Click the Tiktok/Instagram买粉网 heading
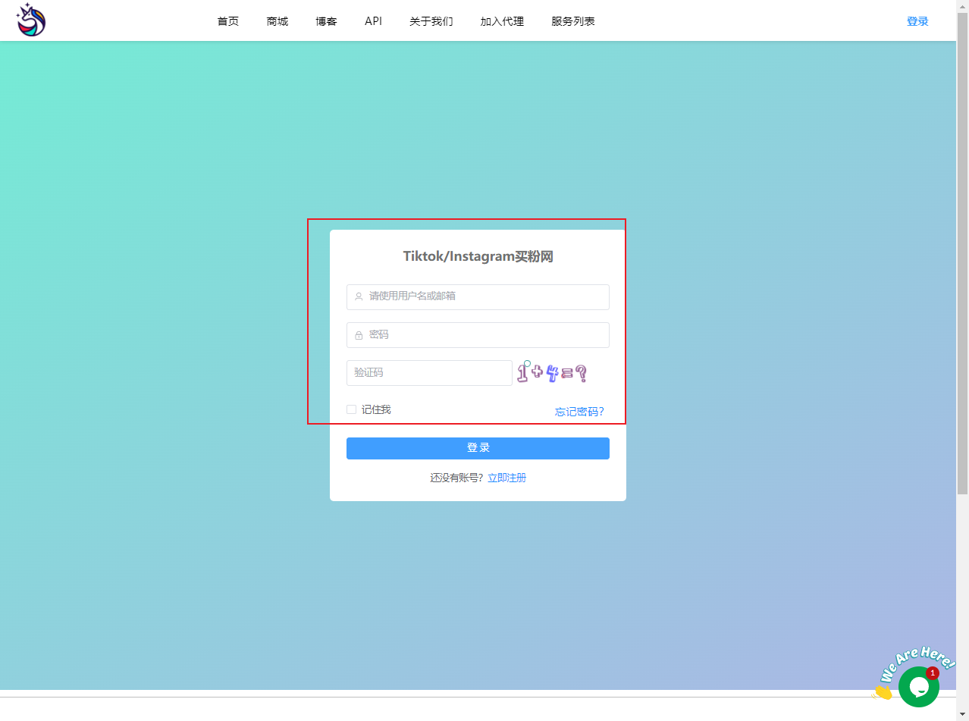Viewport: 969px width, 721px height. click(478, 256)
